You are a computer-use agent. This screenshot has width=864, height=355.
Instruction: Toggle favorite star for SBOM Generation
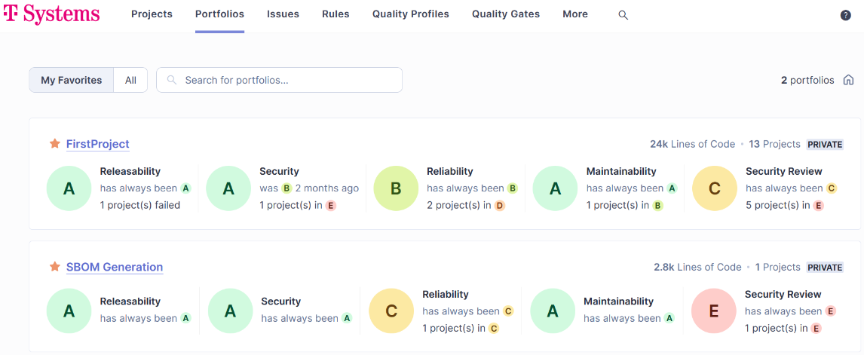tap(54, 267)
